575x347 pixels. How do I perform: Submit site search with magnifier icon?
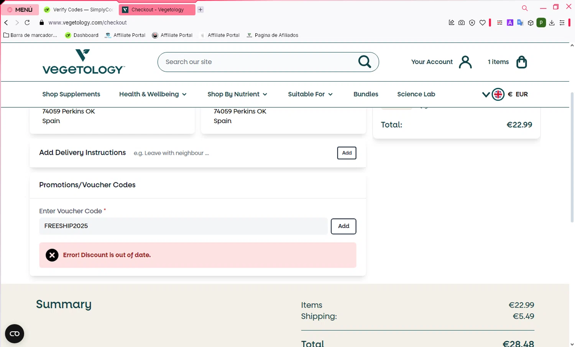(x=365, y=62)
